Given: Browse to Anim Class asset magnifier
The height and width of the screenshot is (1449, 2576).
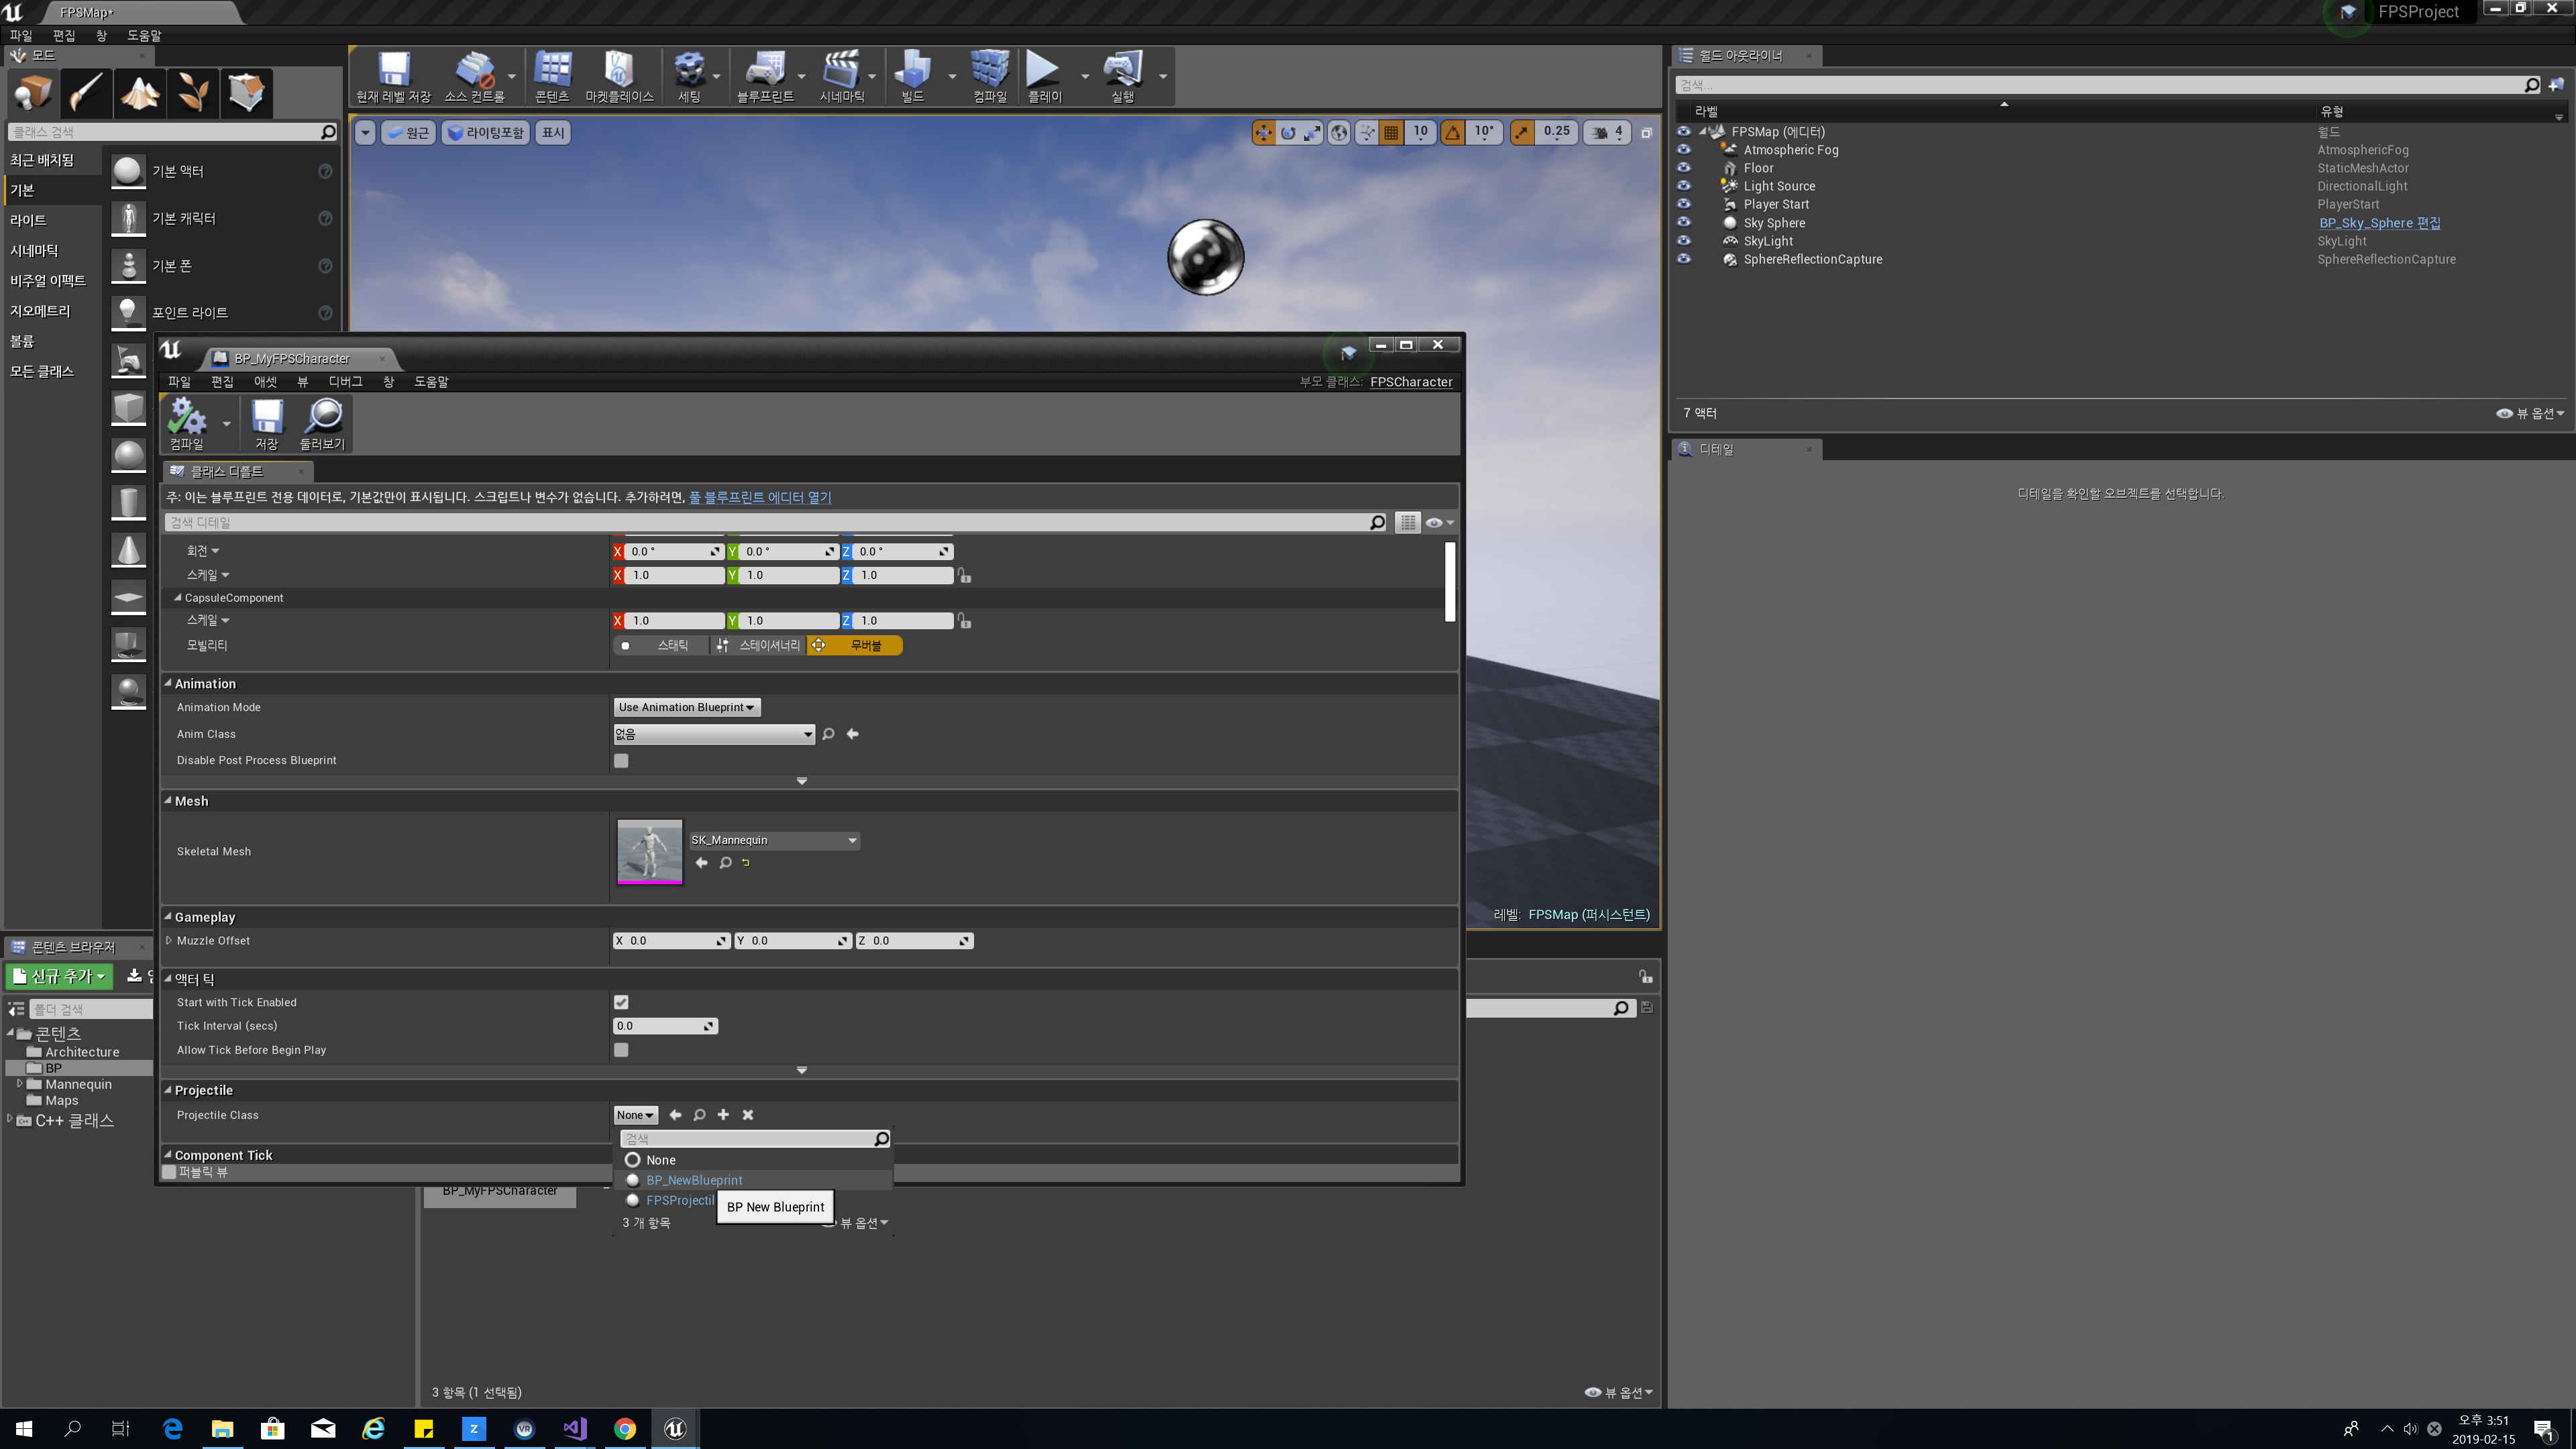Looking at the screenshot, I should point(828,734).
